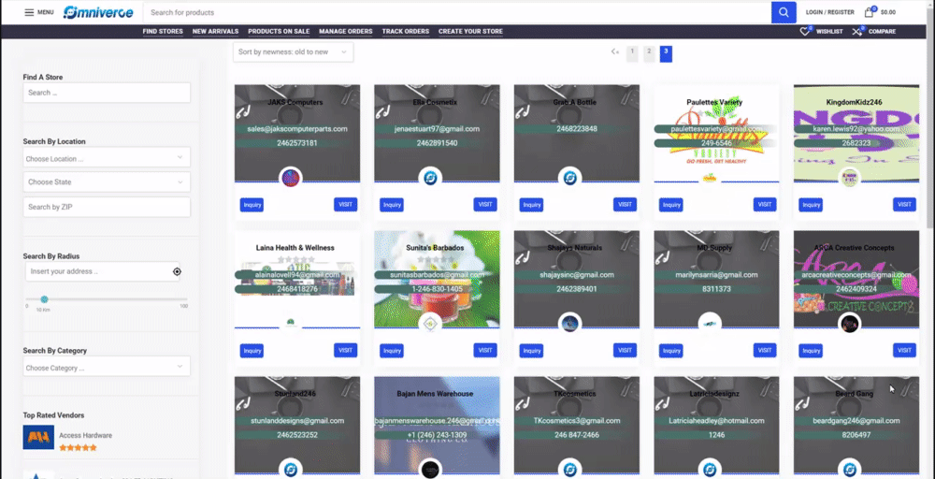Screen dimensions: 935x479
Task: Click KingdomKidz246 round store avatar
Action: coord(849,178)
